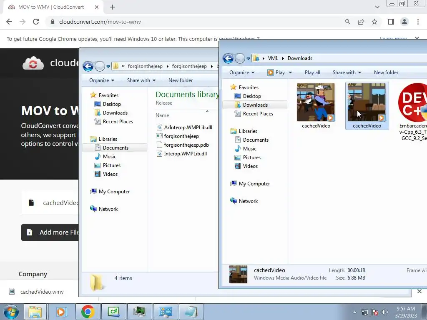Screen dimensions: 427x320
Task: Click Chrome's forward arrow
Action: click(x=23, y=22)
